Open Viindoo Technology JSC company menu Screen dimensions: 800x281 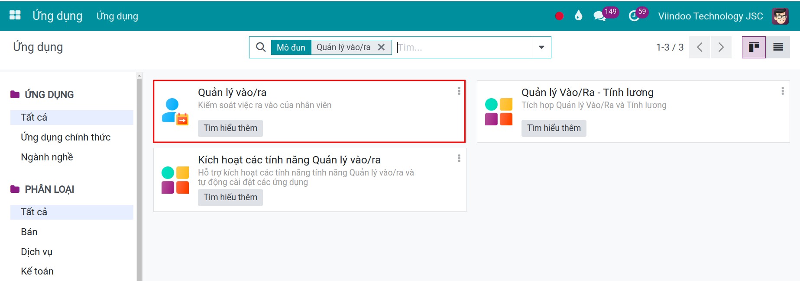pos(710,16)
